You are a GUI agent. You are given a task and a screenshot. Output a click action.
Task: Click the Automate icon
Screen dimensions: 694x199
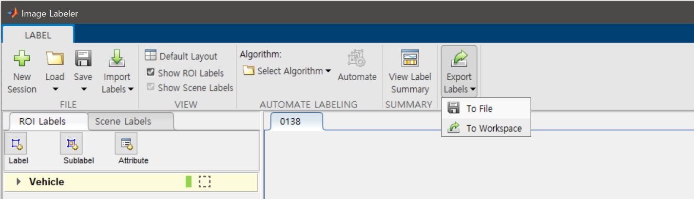357,59
